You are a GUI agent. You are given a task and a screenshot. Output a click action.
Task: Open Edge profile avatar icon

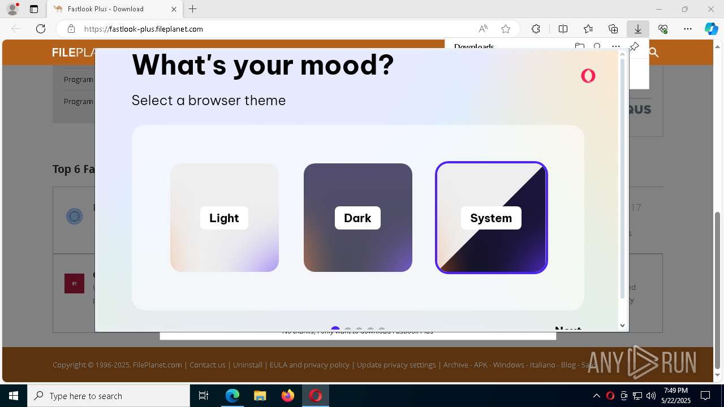12,9
